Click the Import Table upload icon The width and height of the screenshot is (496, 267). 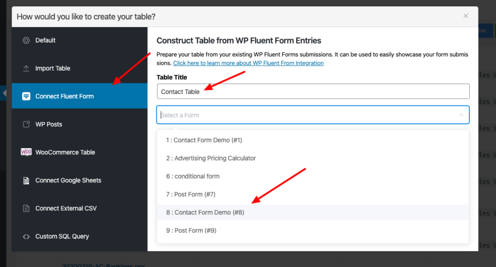click(26, 68)
